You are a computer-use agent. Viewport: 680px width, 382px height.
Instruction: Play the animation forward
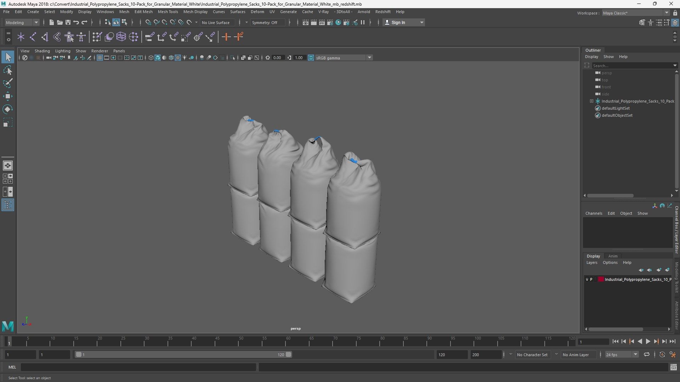click(x=648, y=341)
